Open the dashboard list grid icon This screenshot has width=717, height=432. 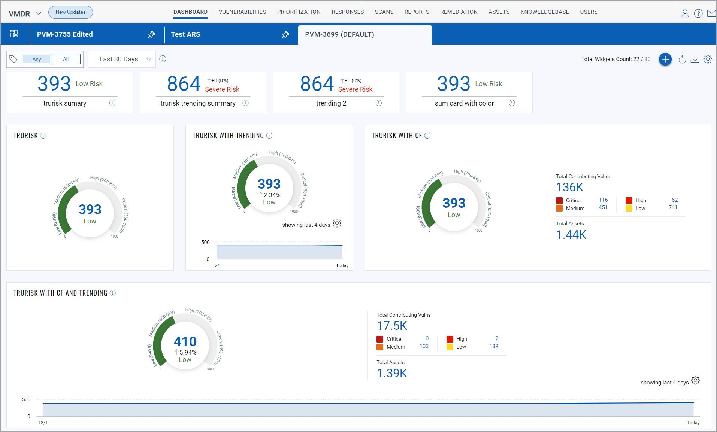pos(14,34)
